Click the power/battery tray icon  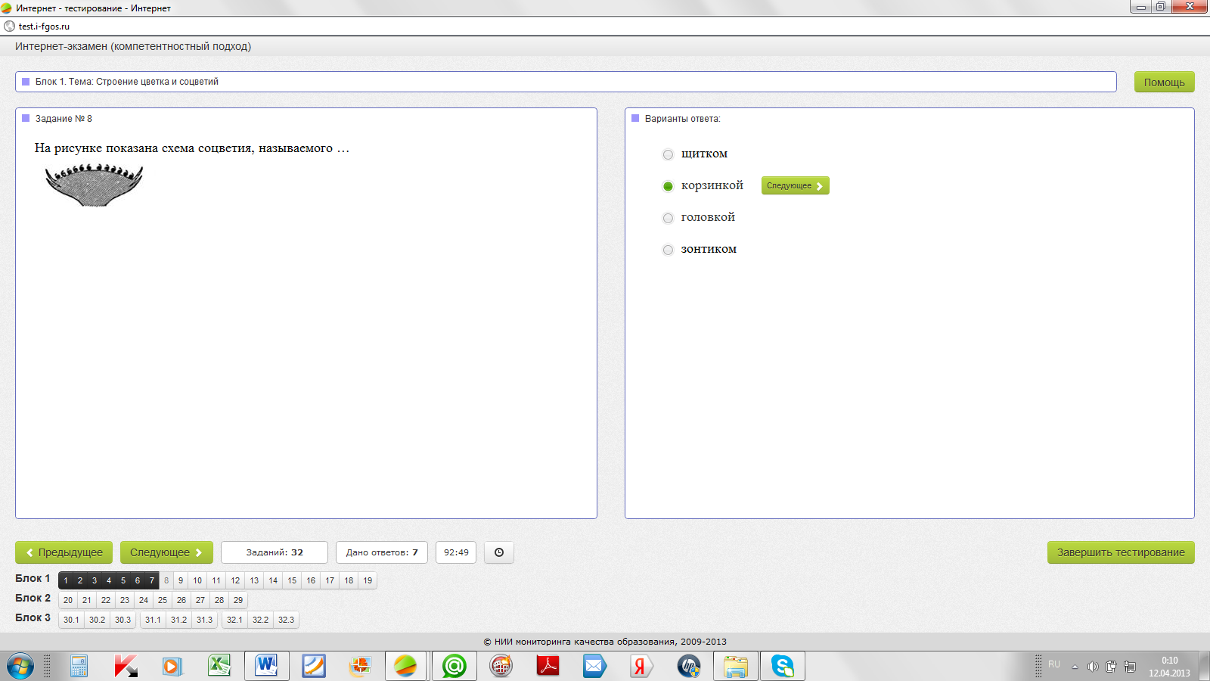pos(1111,667)
